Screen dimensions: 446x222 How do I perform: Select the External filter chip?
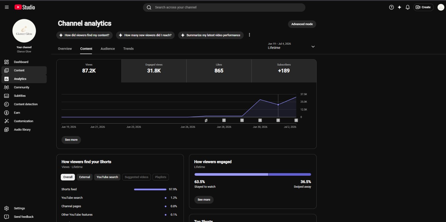(x=84, y=177)
